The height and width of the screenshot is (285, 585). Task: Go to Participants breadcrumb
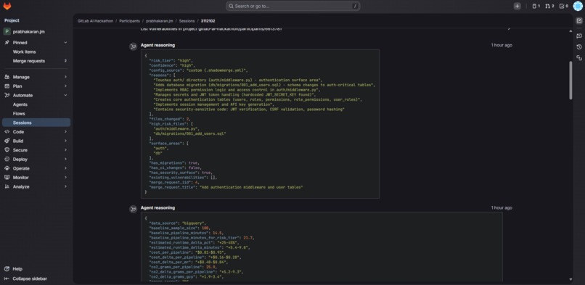pos(129,21)
